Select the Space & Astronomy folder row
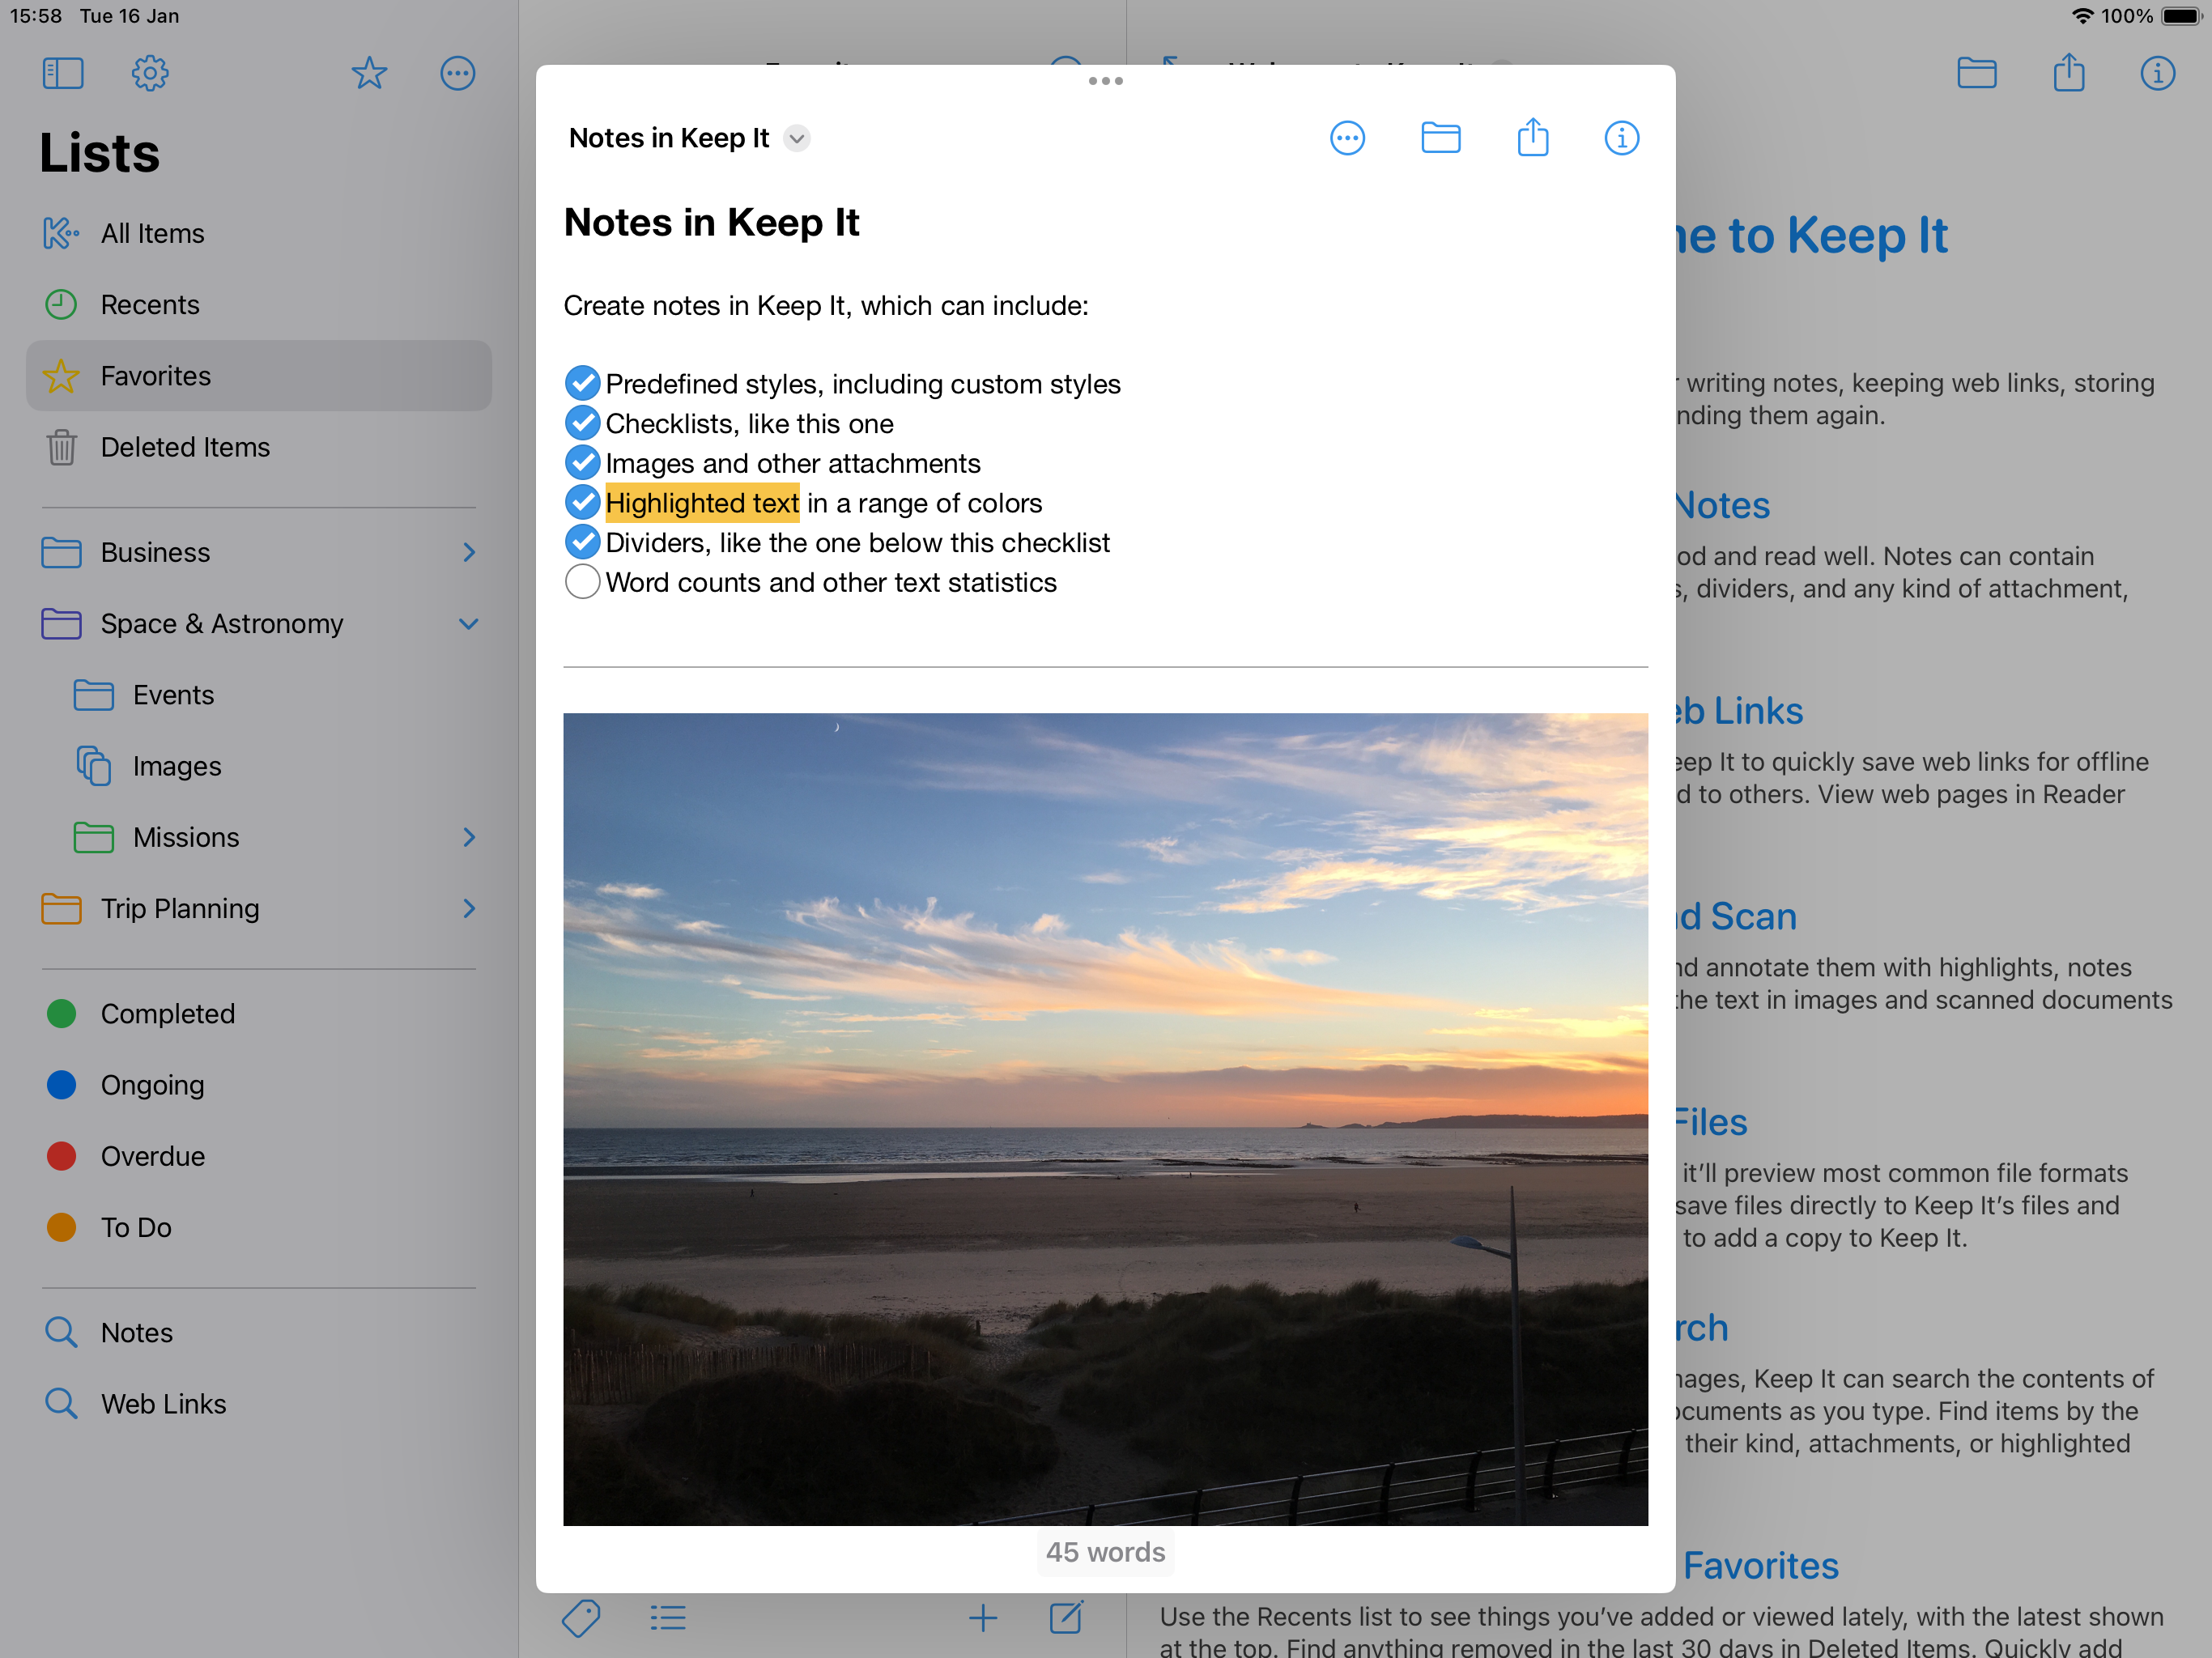This screenshot has width=2212, height=1658. (259, 623)
